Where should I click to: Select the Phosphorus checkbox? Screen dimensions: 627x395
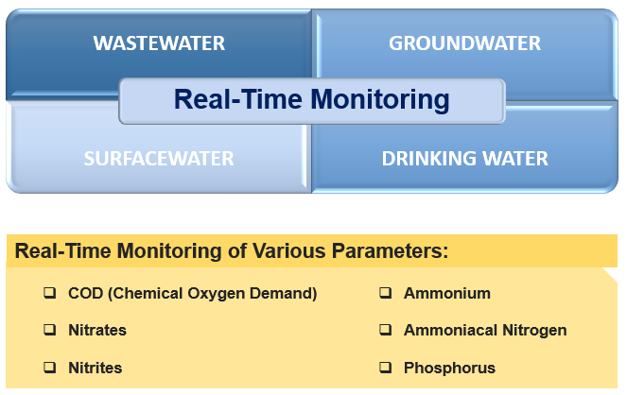pos(386,368)
